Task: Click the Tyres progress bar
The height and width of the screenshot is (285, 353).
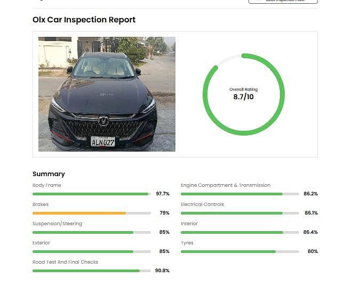Action: pyautogui.click(x=229, y=251)
